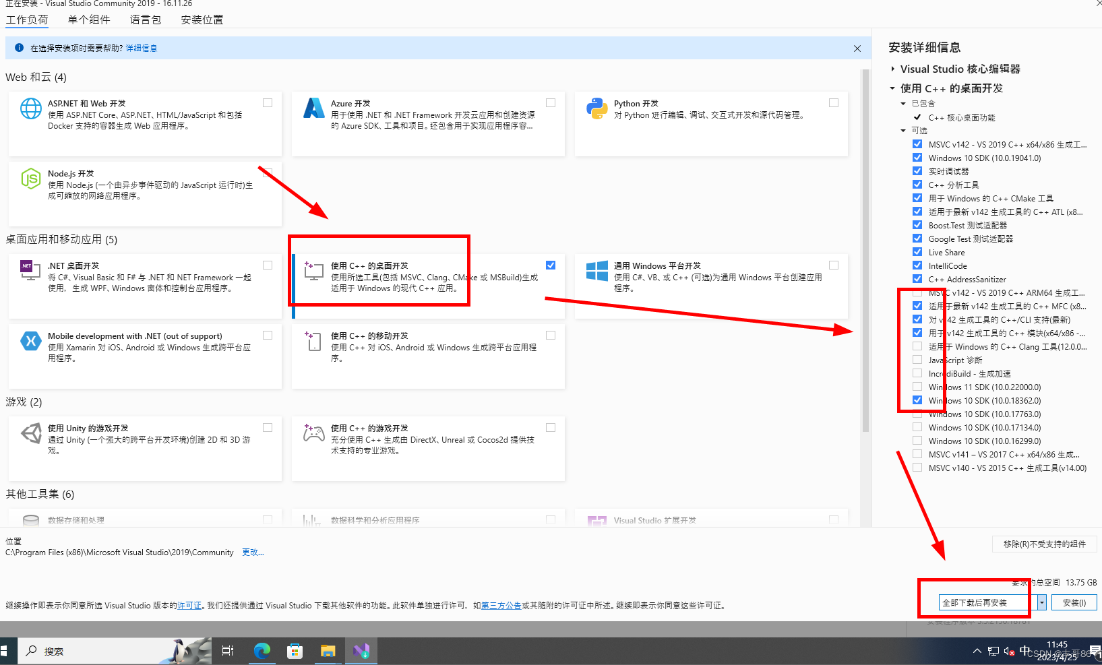Click the C++ desktop development monitor icon
The height and width of the screenshot is (665, 1102).
[314, 271]
